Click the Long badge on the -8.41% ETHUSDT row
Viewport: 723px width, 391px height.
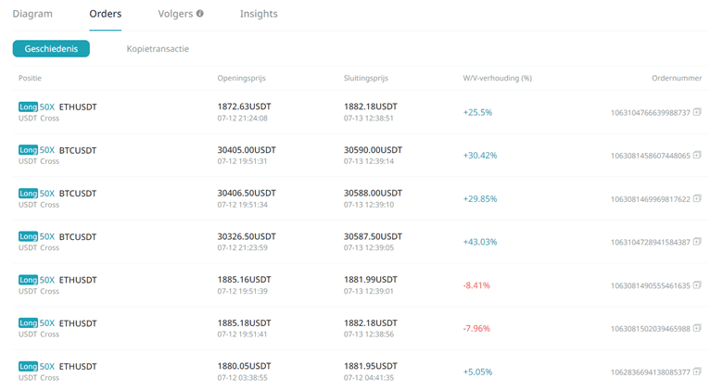[x=28, y=280]
